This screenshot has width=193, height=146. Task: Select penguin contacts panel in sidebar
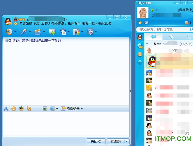[x=140, y=37]
